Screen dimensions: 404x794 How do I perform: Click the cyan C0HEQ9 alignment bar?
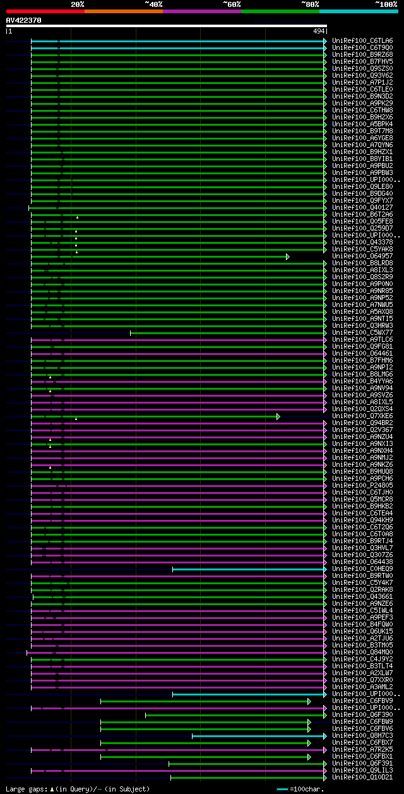[248, 569]
